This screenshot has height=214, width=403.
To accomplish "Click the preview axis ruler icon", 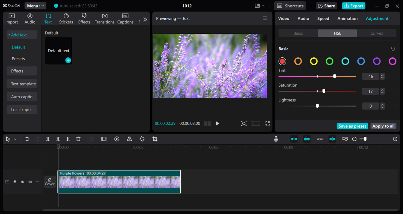I will pyautogui.click(x=345, y=139).
